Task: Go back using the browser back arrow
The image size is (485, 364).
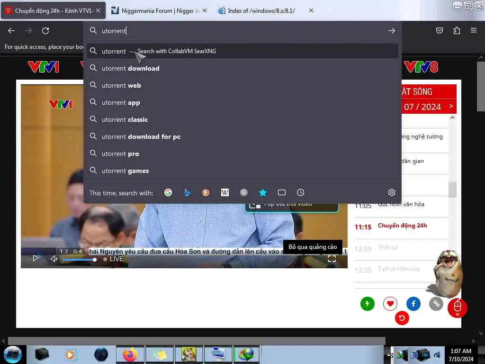Action: coord(11,31)
